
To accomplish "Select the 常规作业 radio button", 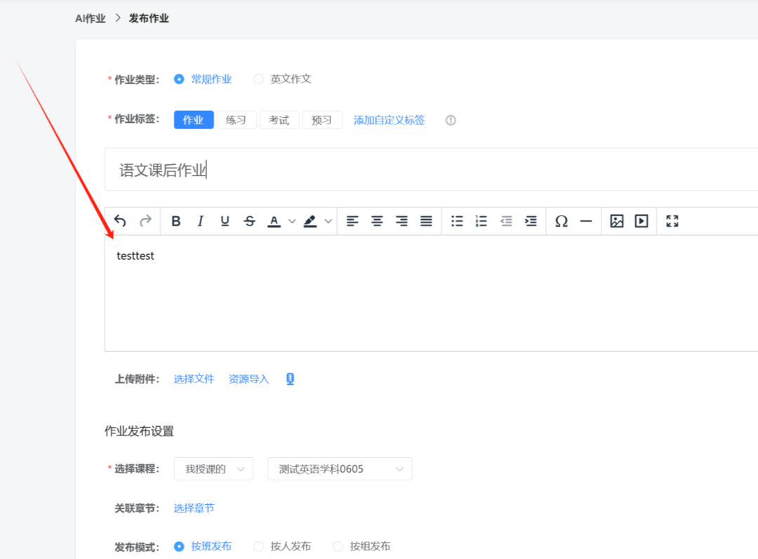I will pos(179,79).
